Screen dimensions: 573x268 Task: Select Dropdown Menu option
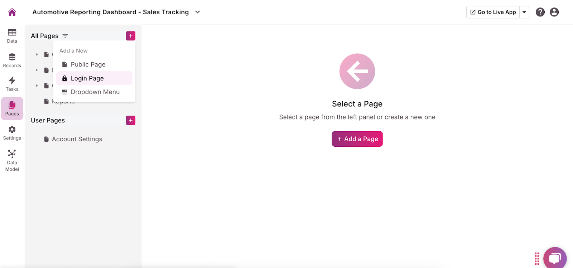pos(95,92)
